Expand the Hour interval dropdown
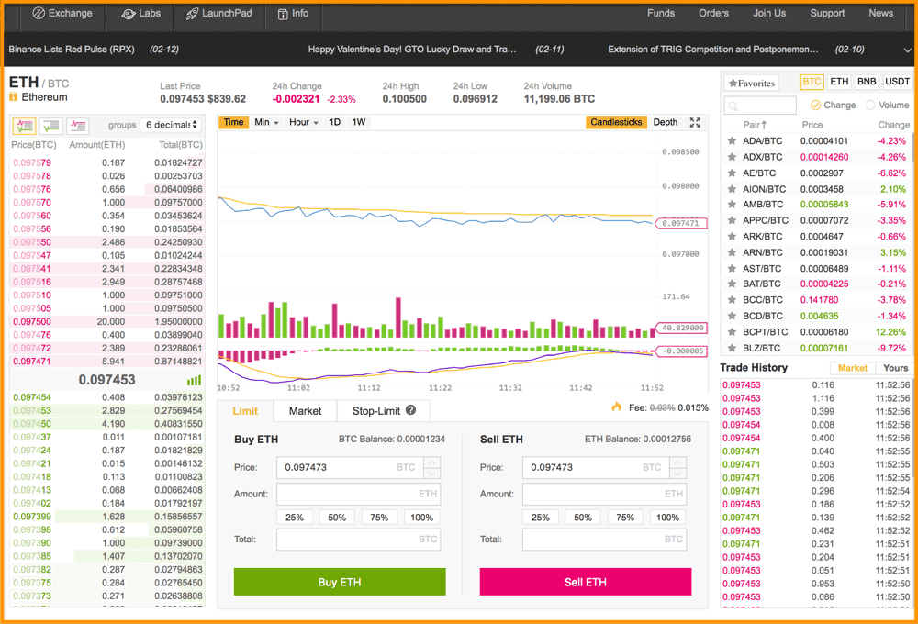 304,122
